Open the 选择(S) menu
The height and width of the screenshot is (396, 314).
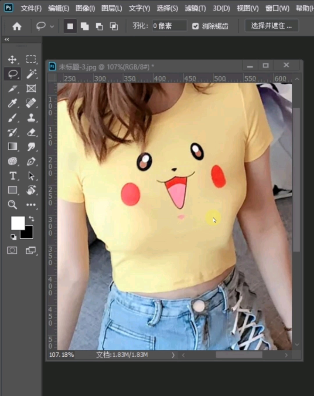pyautogui.click(x=167, y=8)
